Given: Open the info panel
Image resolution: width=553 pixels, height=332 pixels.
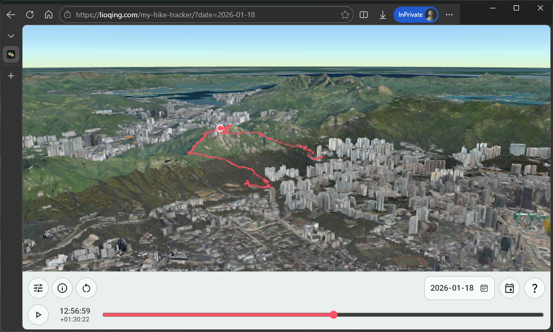Looking at the screenshot, I should pos(62,288).
